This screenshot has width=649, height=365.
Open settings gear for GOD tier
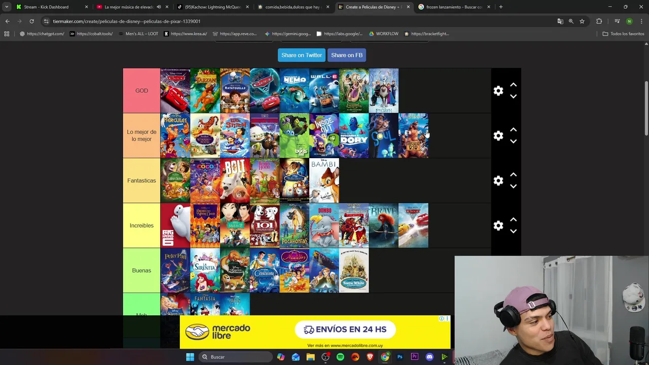[498, 91]
